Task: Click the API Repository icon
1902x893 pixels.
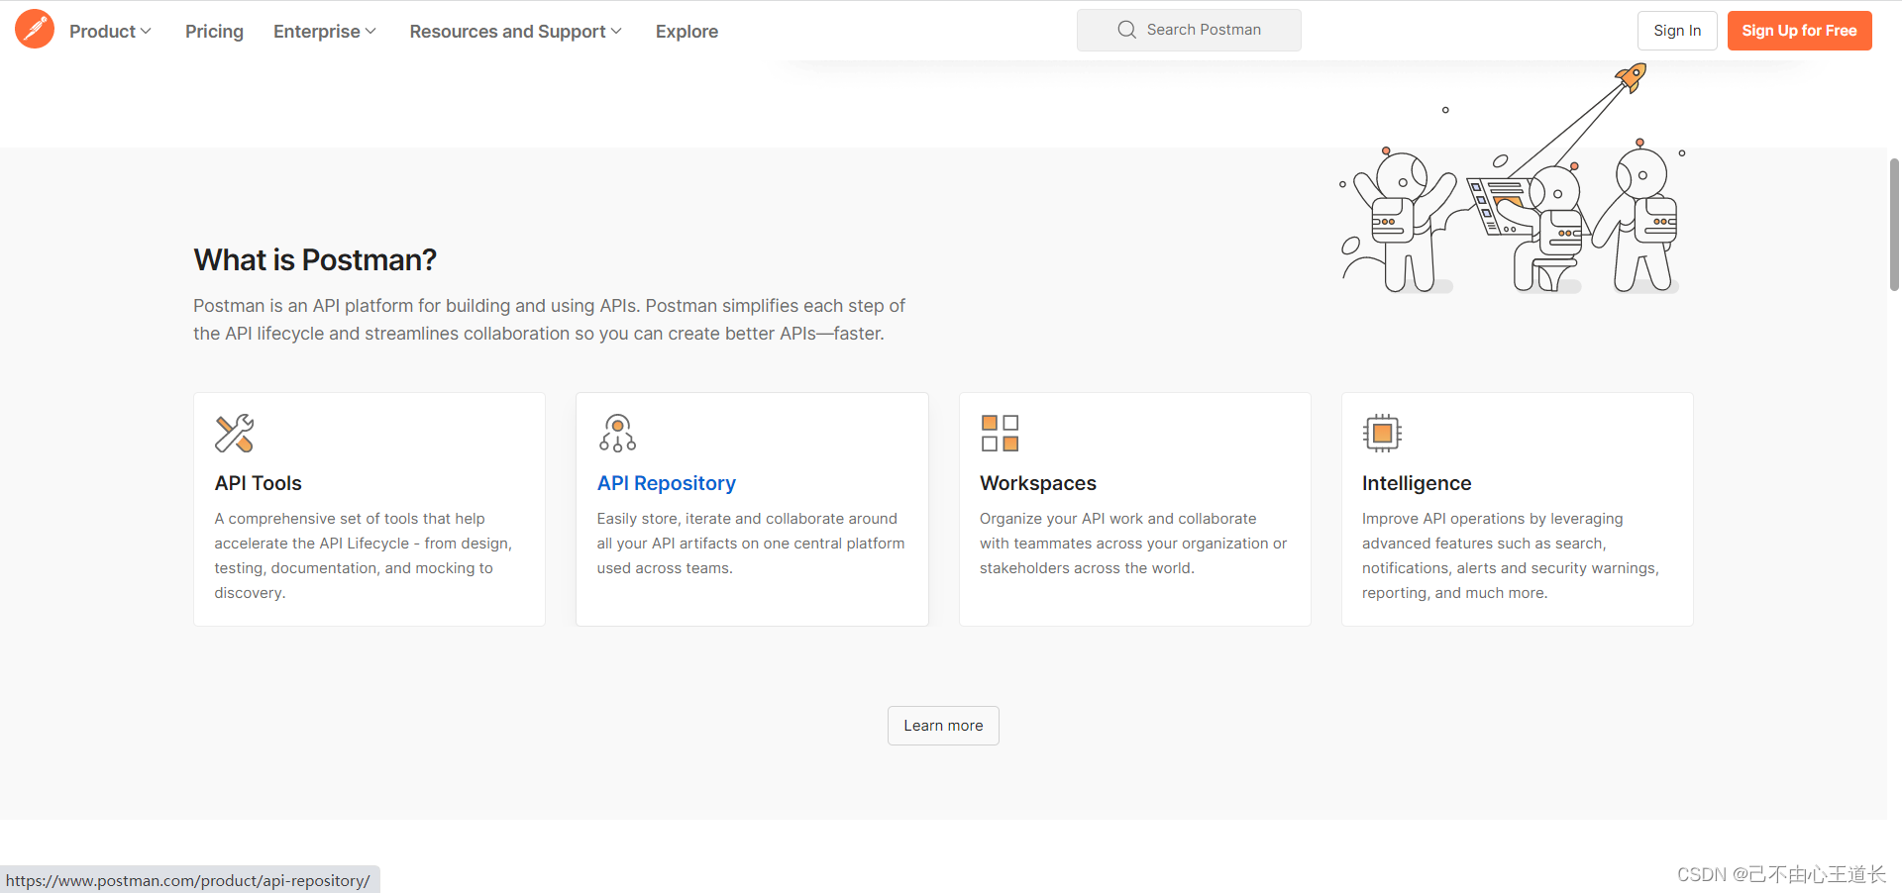Action: coord(617,433)
